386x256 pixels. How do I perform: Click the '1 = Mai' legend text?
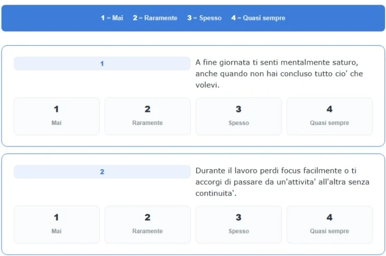tap(112, 18)
